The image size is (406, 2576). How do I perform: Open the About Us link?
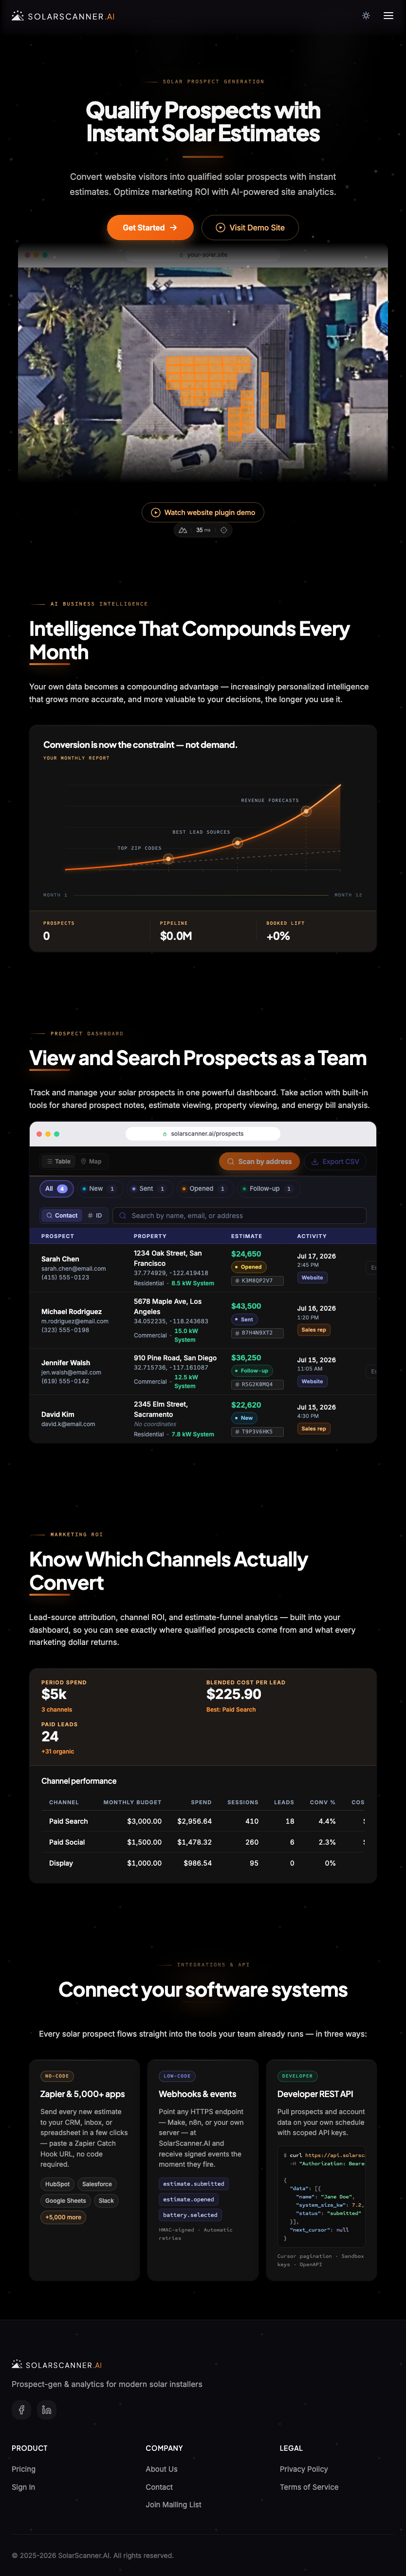tap(162, 2468)
